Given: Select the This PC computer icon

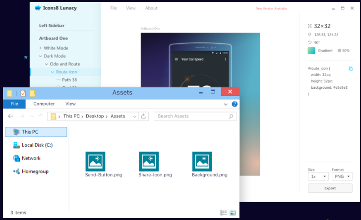Looking at the screenshot, I should 16,132.
